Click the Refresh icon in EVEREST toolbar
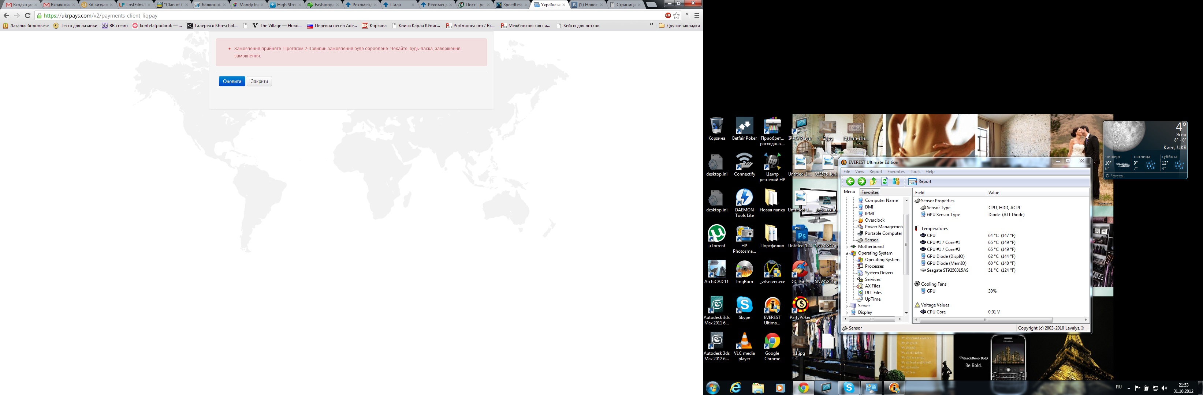The image size is (1203, 395). 884,181
